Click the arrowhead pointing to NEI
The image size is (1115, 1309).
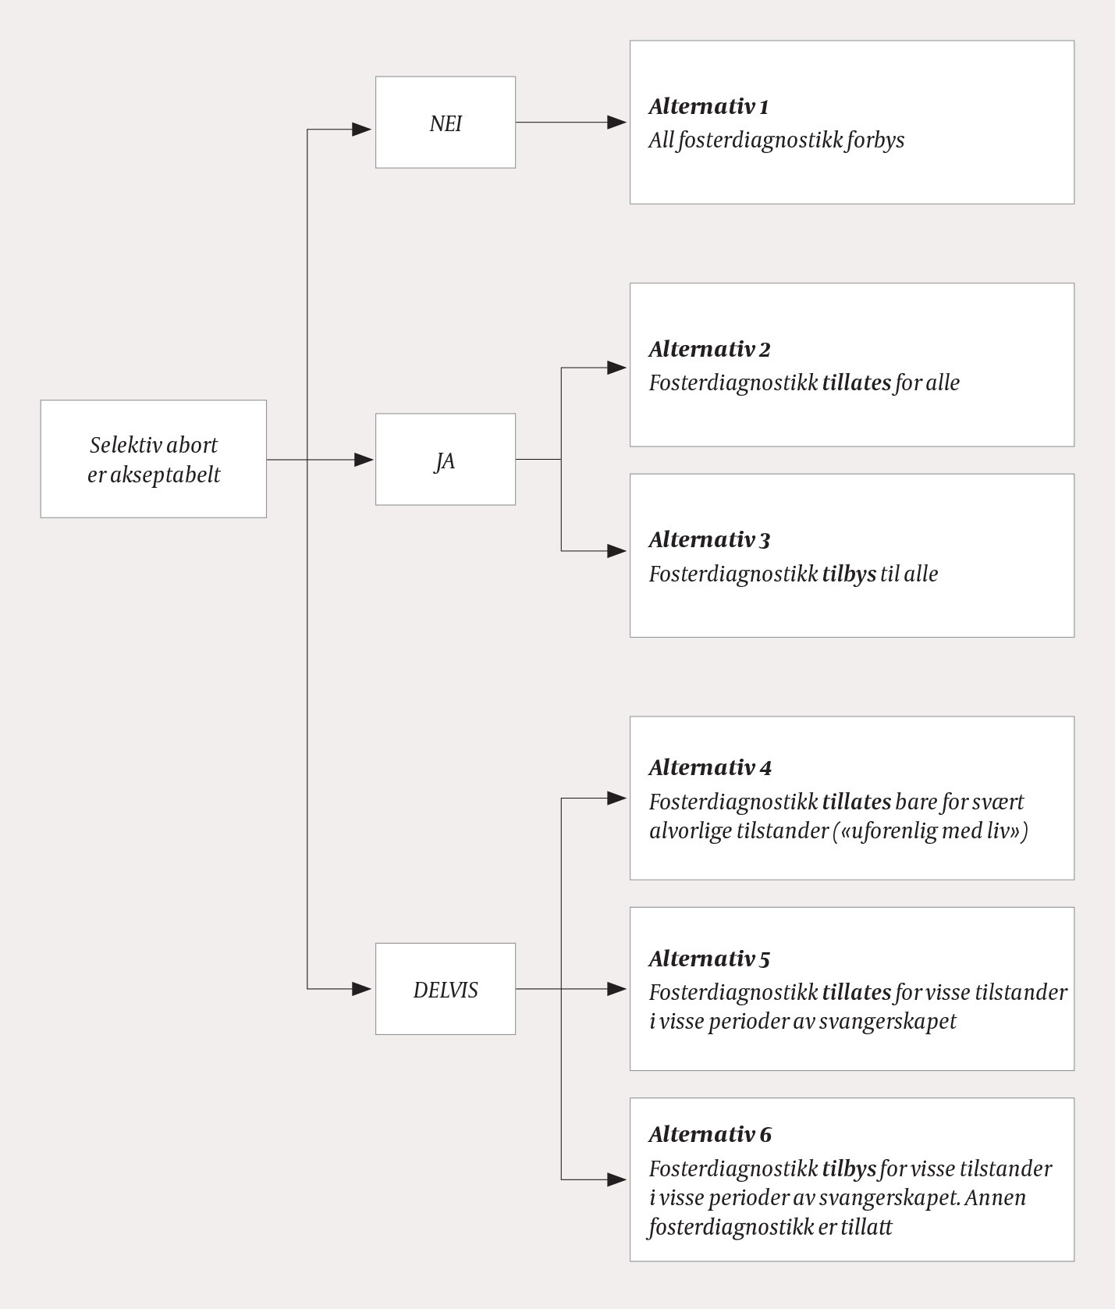(x=362, y=130)
